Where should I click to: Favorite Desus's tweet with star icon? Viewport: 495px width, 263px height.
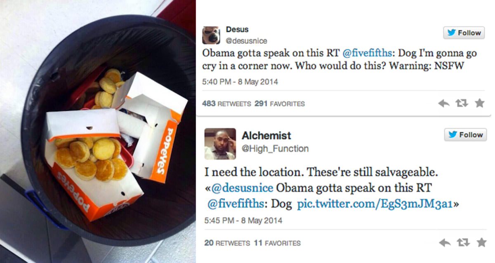(x=479, y=103)
